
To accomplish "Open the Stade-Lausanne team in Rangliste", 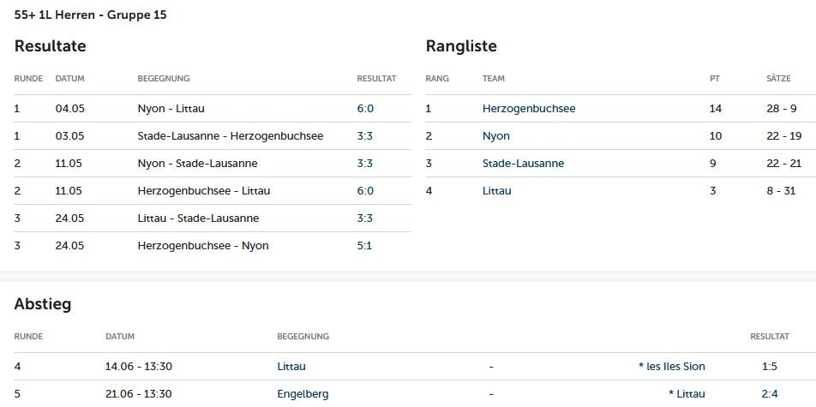I will 523,164.
